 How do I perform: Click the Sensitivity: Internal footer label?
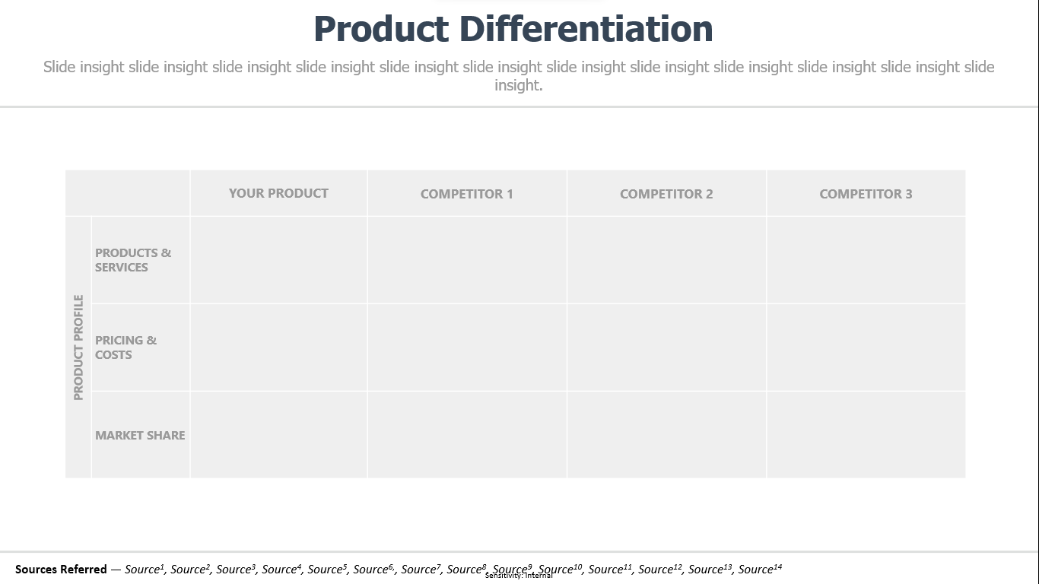[x=519, y=576]
